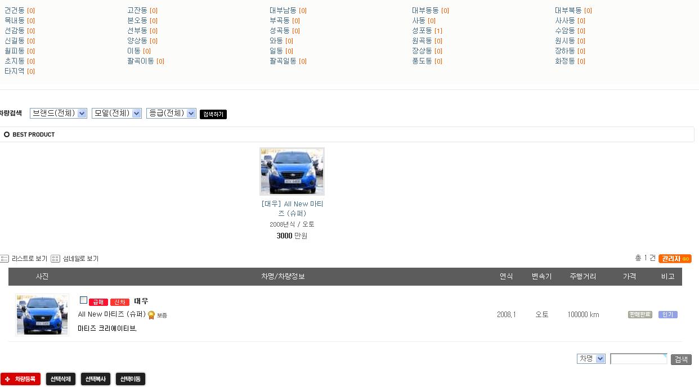Click the blue 인기 badge

[x=667, y=315]
